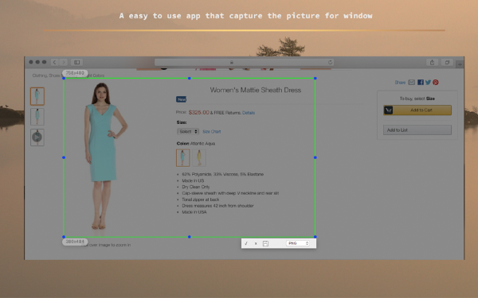Select the yellow dress color swatch
Image resolution: width=478 pixels, height=298 pixels.
pos(199,157)
